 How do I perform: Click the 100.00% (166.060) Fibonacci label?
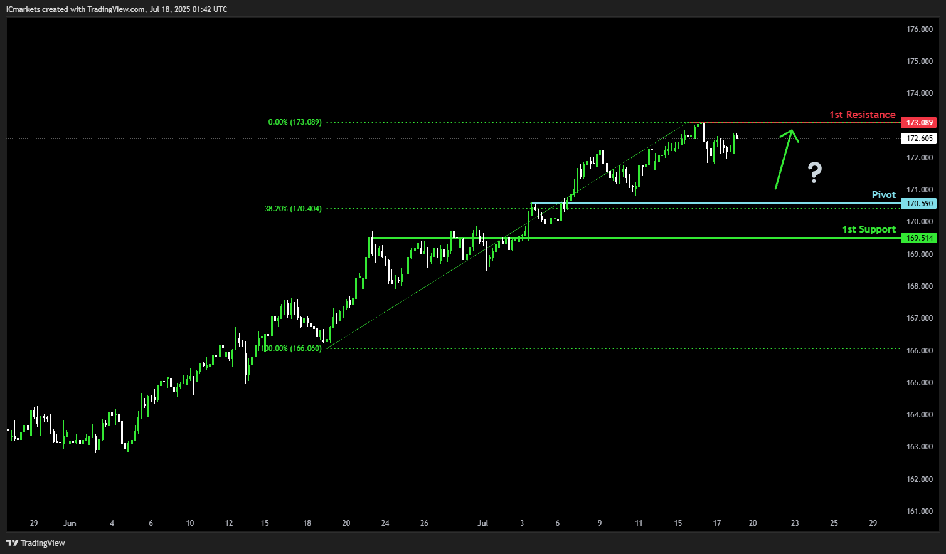[x=292, y=348]
